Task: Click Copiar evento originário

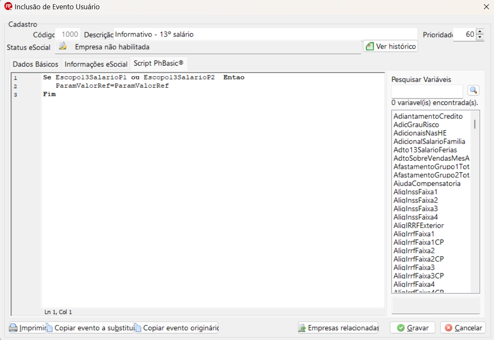Action: click(x=177, y=328)
